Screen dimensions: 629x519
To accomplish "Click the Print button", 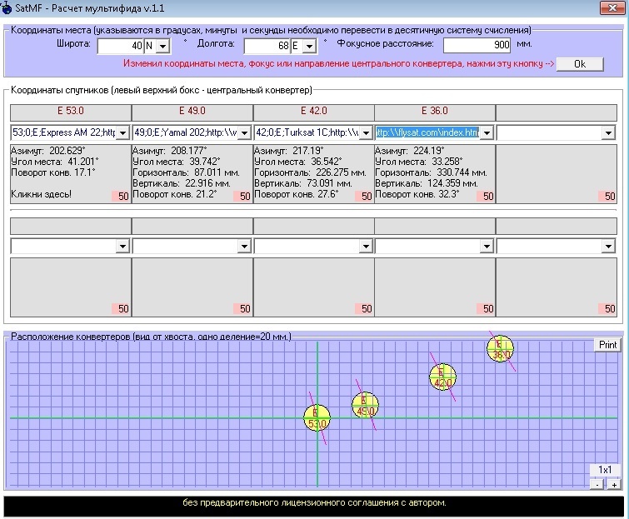I will click(x=607, y=345).
